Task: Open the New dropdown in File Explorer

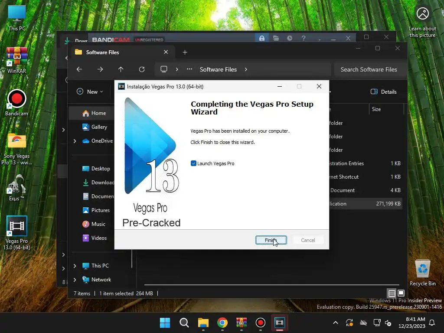Action: point(90,92)
